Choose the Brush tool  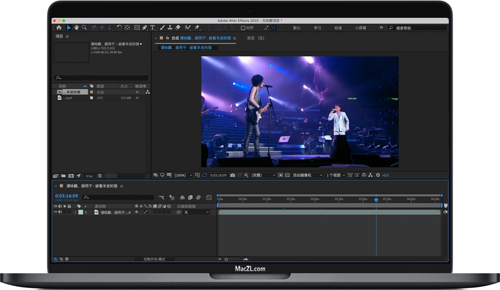(x=162, y=27)
